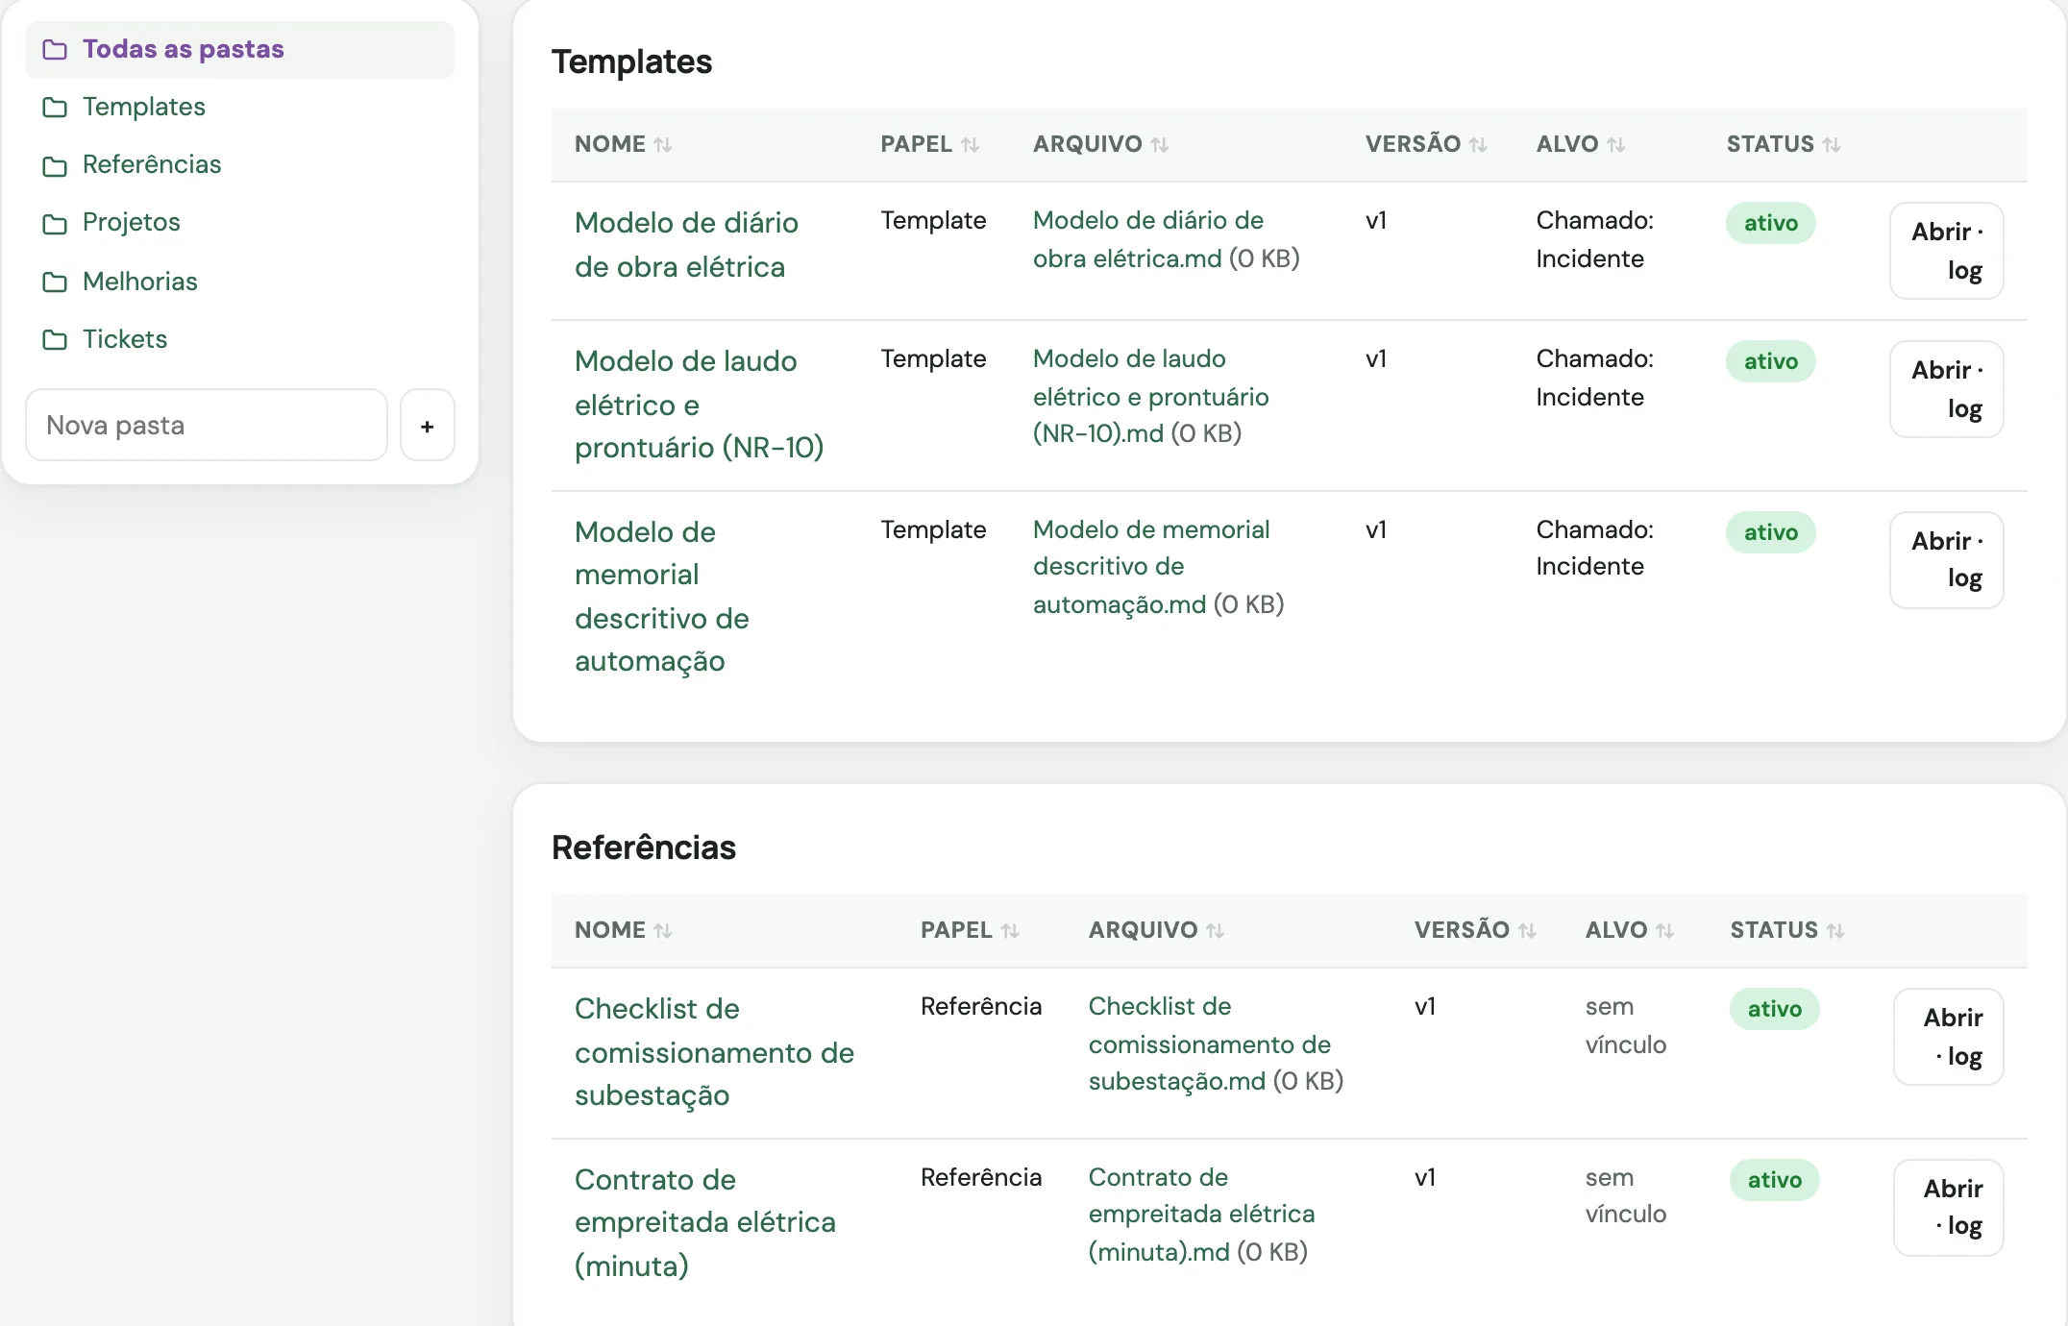Click Abrir · log for memorial descritivo row

(1947, 560)
